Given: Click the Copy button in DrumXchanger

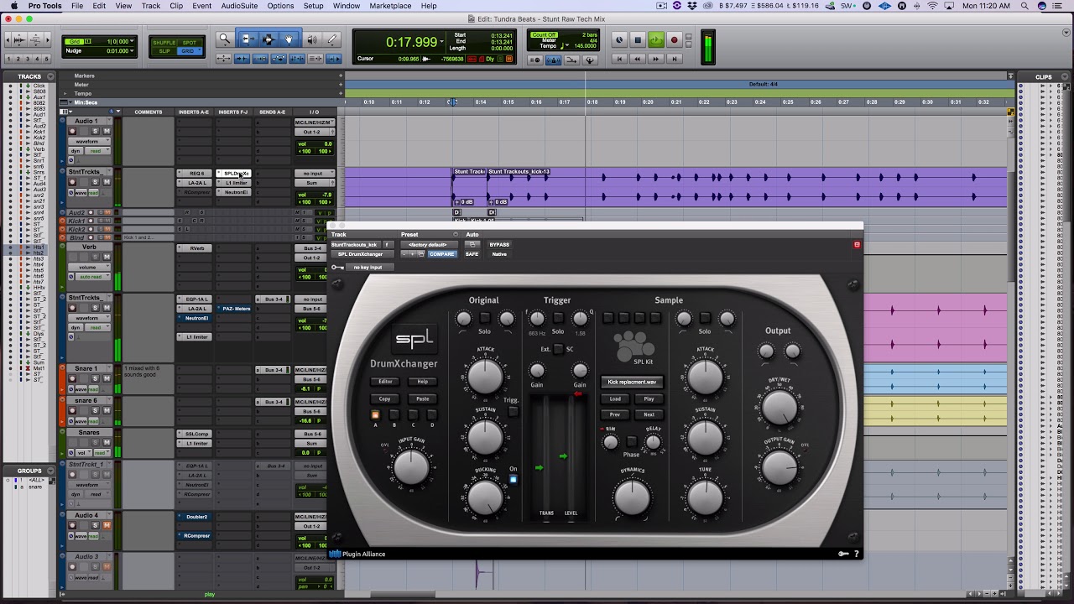Looking at the screenshot, I should [x=385, y=399].
